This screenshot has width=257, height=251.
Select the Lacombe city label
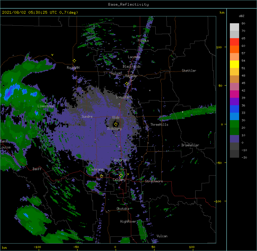pos(134,57)
